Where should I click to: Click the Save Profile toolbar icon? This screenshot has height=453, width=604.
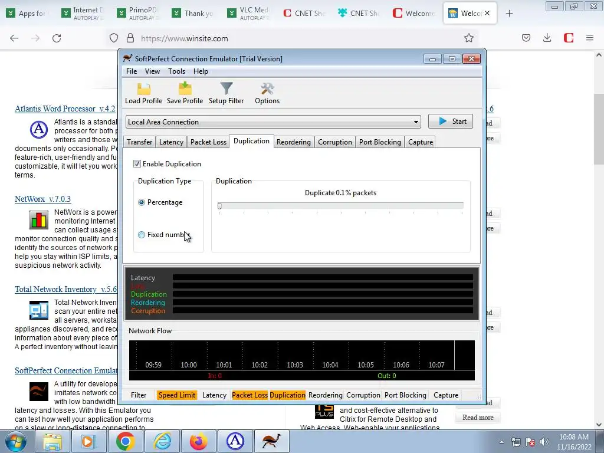coord(185,93)
